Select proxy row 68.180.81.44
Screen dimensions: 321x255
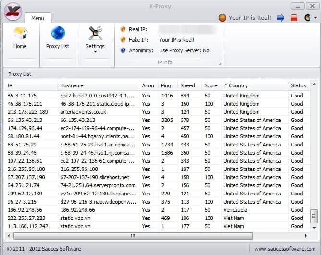[x=158, y=136]
